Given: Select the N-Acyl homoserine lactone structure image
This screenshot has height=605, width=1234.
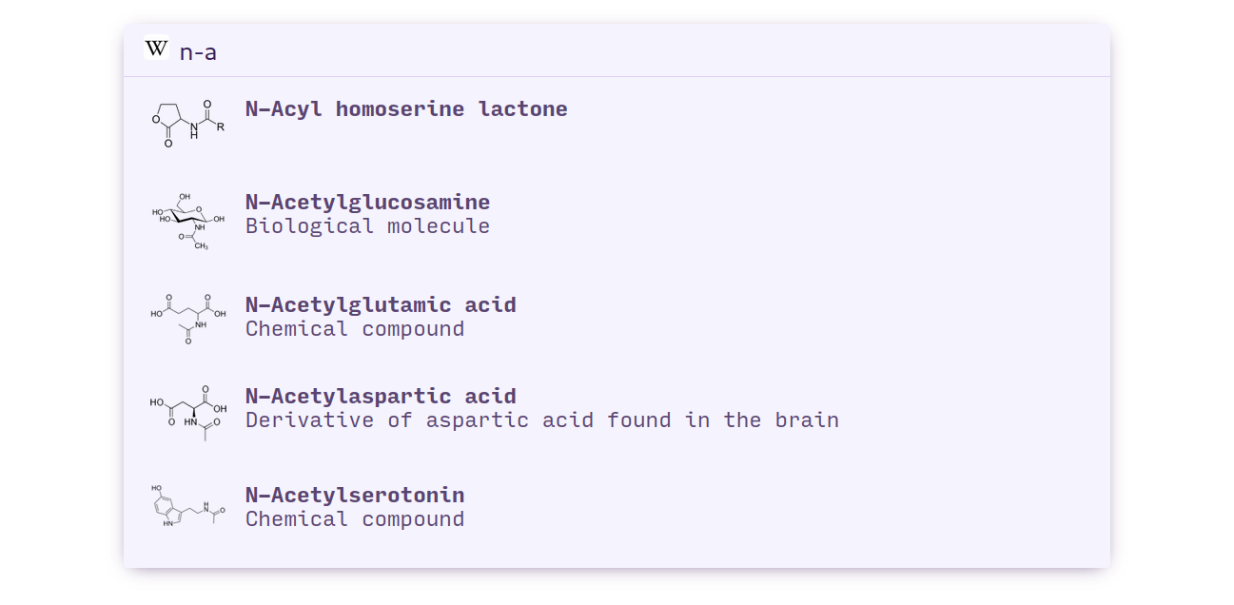Looking at the screenshot, I should (188, 124).
